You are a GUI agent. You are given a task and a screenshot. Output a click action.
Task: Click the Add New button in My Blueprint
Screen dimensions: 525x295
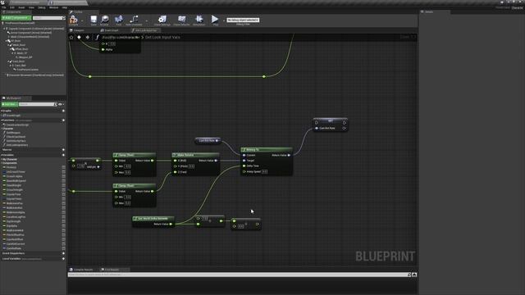[9, 104]
